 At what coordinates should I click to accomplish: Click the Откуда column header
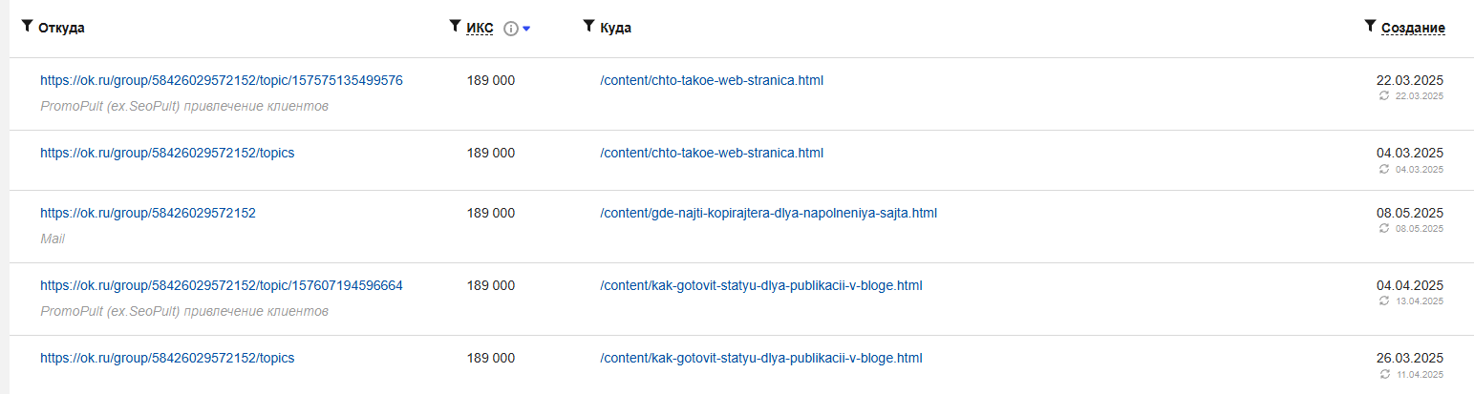pos(61,29)
